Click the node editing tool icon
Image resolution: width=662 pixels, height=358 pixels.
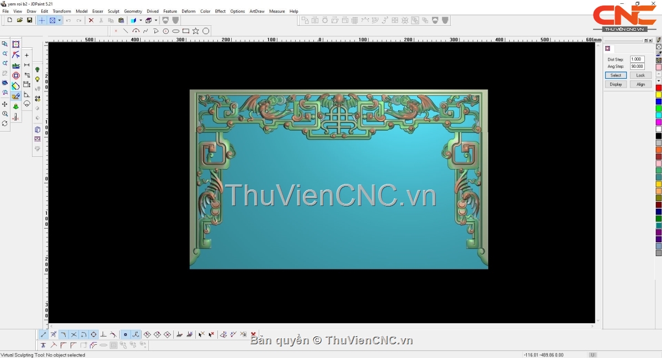(x=15, y=55)
